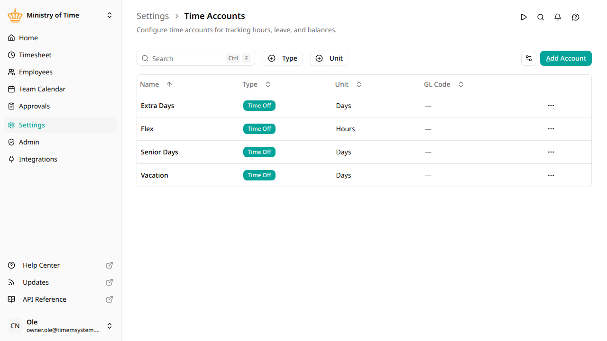The height and width of the screenshot is (341, 607).
Task: Open the help chat bubble icon
Action: 576,17
